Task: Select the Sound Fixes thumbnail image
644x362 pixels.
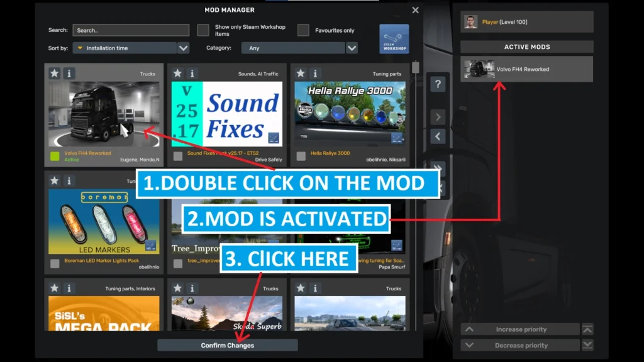Action: pos(226,114)
